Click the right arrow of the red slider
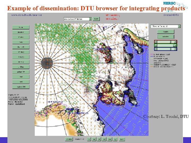 (x=175, y=42)
